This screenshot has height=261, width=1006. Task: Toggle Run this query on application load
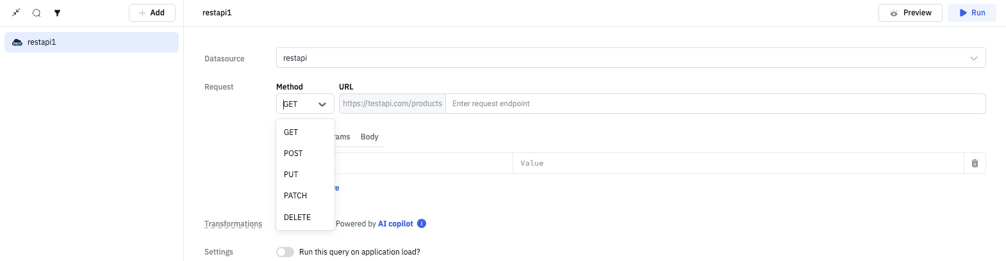[285, 252]
